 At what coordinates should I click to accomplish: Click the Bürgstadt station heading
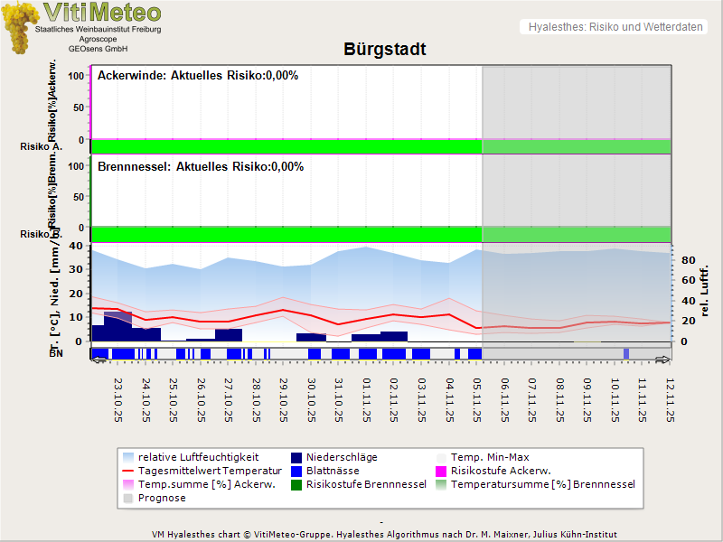(384, 50)
